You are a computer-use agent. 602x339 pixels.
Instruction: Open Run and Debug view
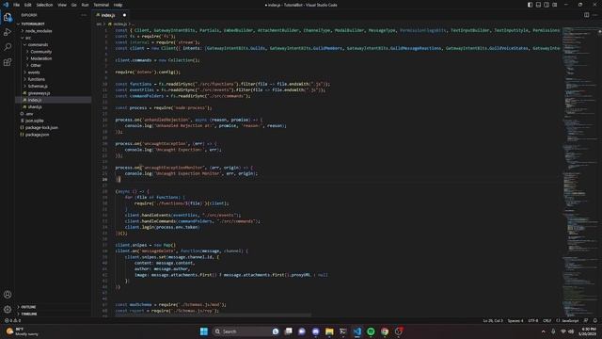(x=8, y=32)
